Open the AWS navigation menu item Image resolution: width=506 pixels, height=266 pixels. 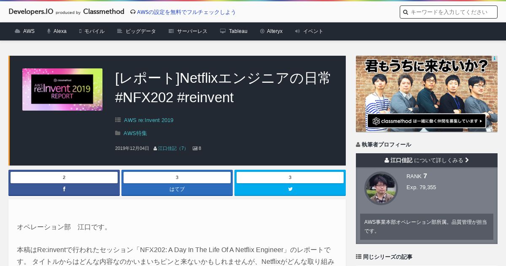coord(29,31)
